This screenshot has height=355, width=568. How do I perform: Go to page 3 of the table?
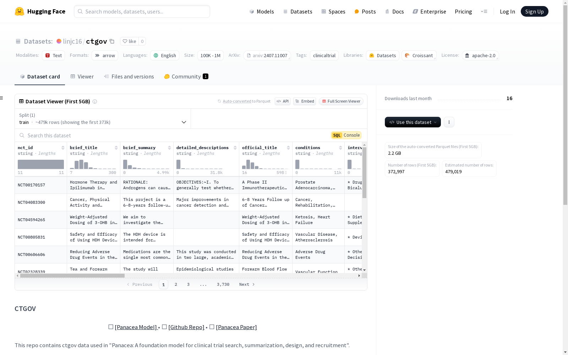188,284
